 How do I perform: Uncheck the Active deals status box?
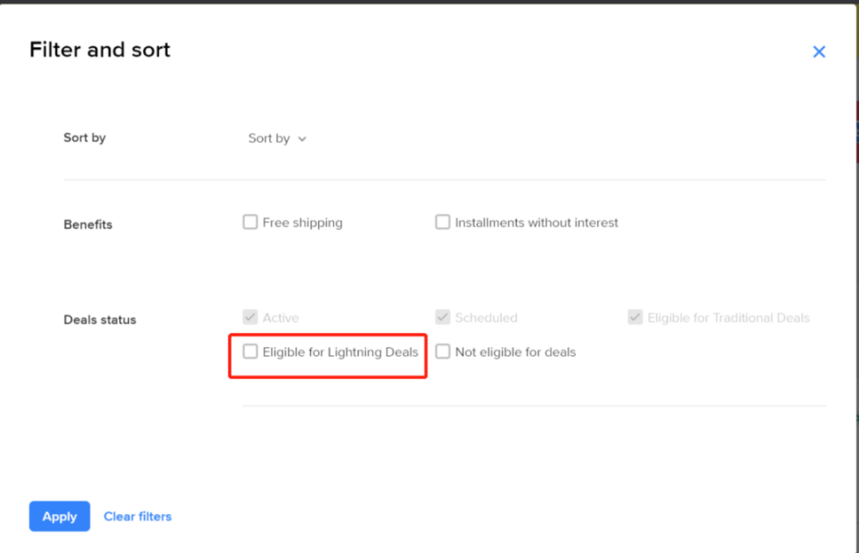[250, 317]
